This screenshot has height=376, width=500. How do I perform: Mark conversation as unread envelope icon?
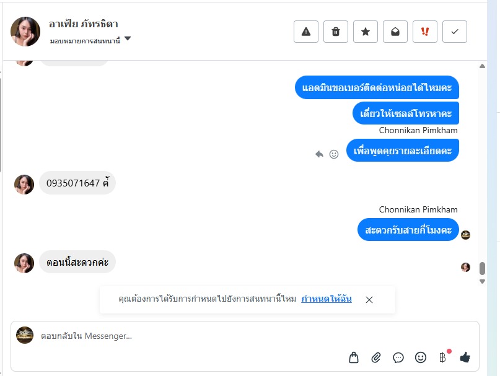[395, 32]
